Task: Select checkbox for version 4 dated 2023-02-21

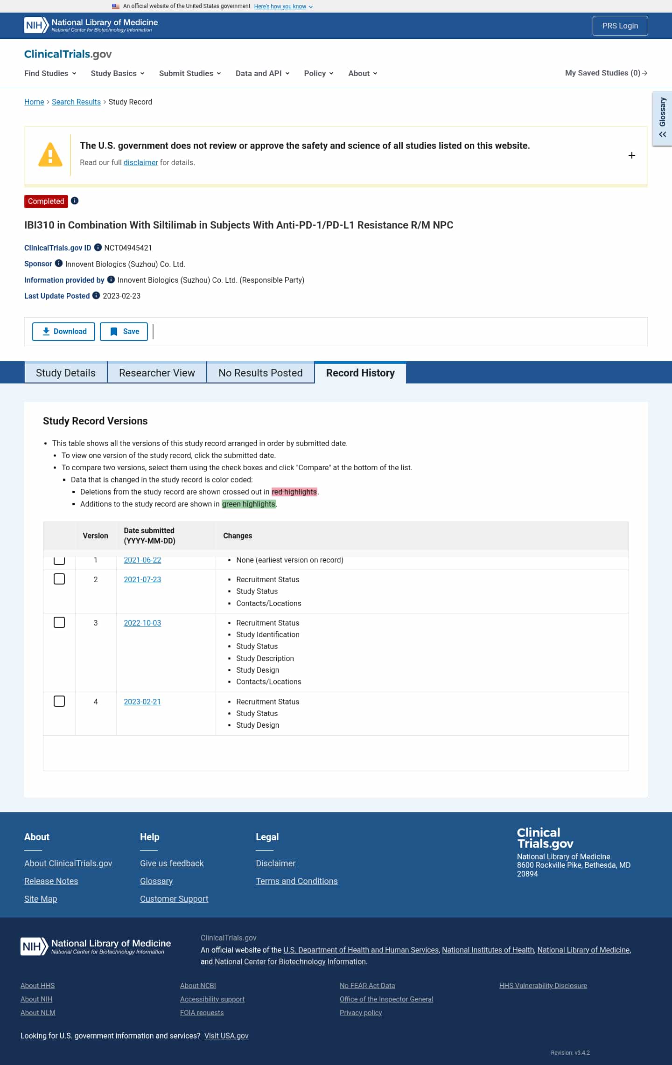Action: pyautogui.click(x=59, y=701)
